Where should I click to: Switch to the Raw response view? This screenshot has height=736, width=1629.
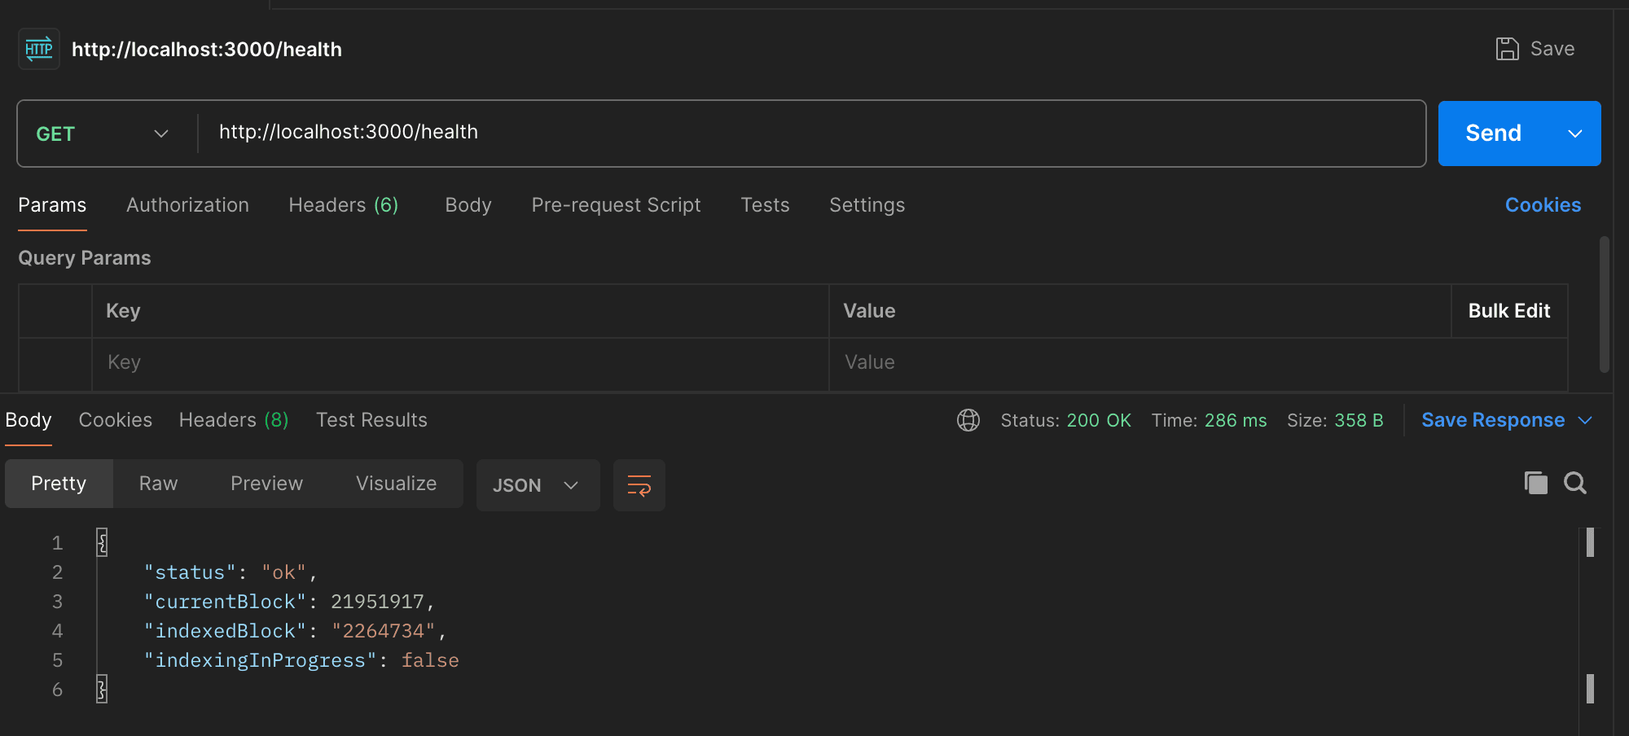158,484
